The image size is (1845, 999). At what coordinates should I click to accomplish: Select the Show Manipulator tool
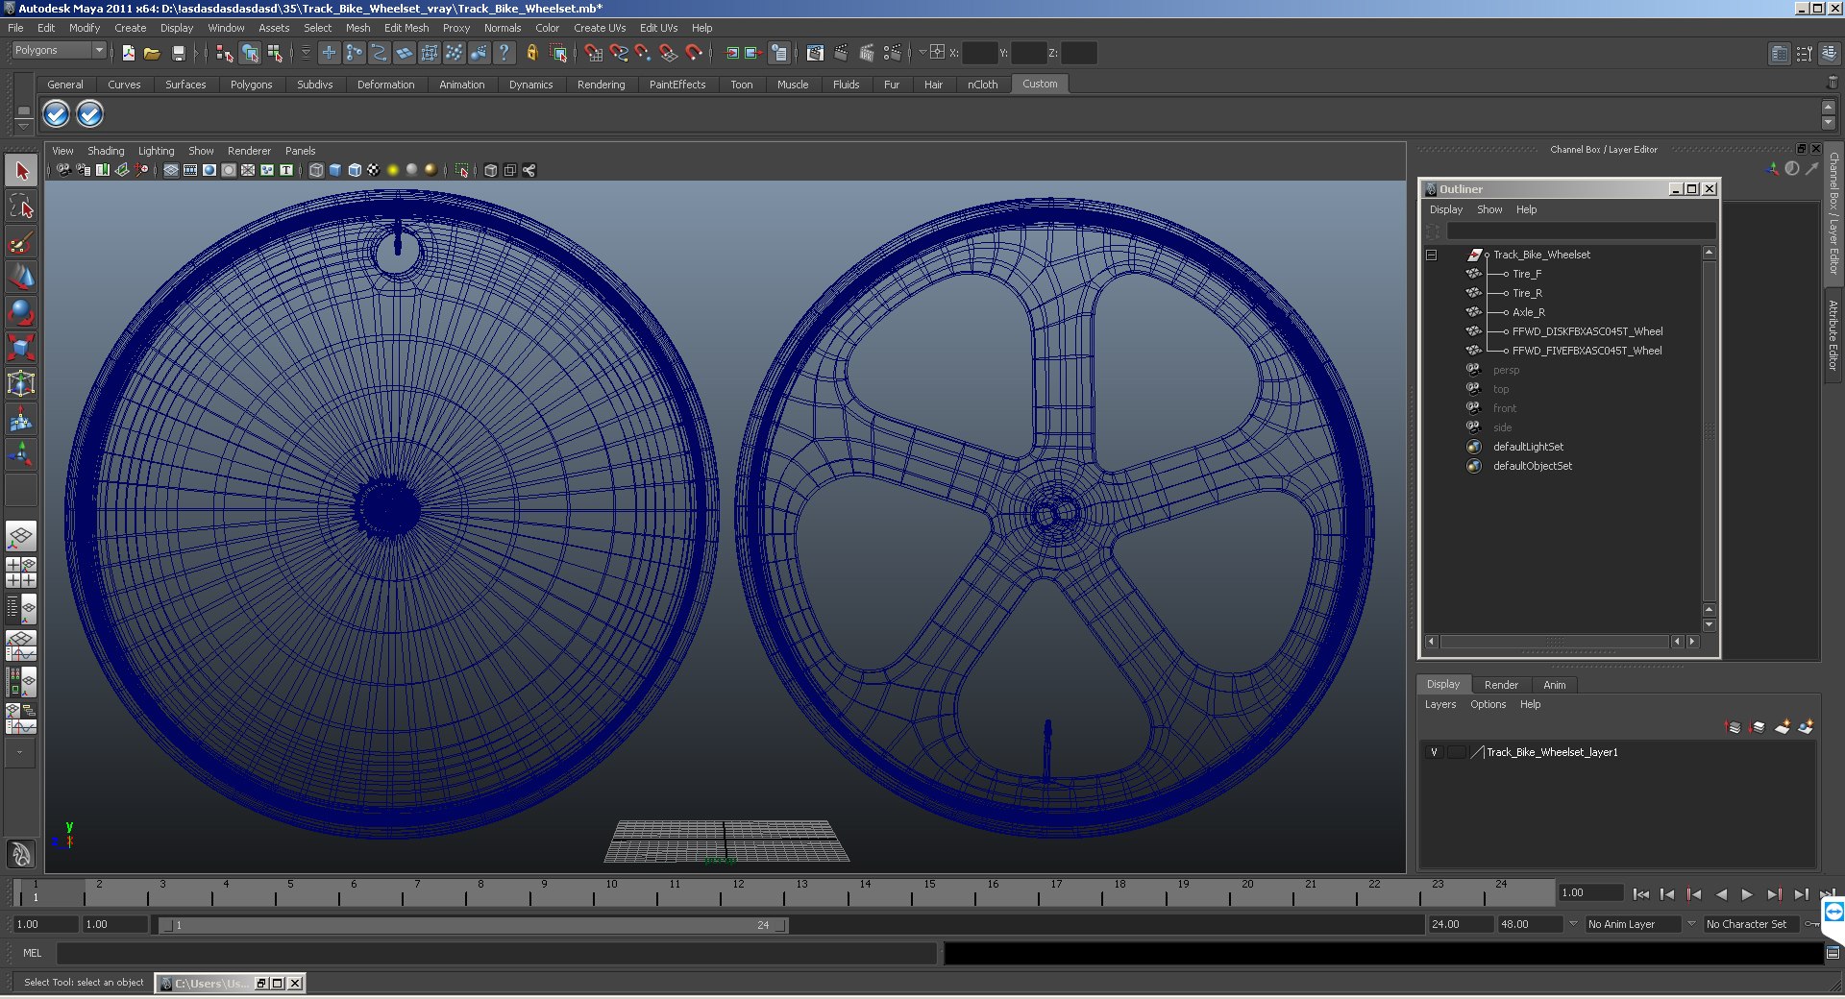[21, 454]
